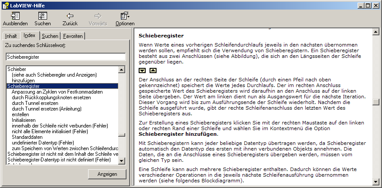Click the help content scroll-down arrow
Viewport: 382px width, 188px height.
tap(375, 182)
